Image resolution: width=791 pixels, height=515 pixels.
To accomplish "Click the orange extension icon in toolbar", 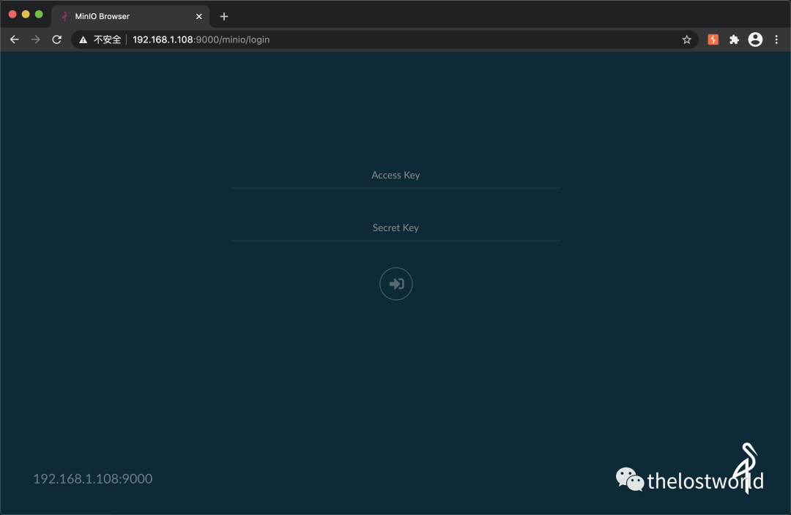I will [x=713, y=40].
